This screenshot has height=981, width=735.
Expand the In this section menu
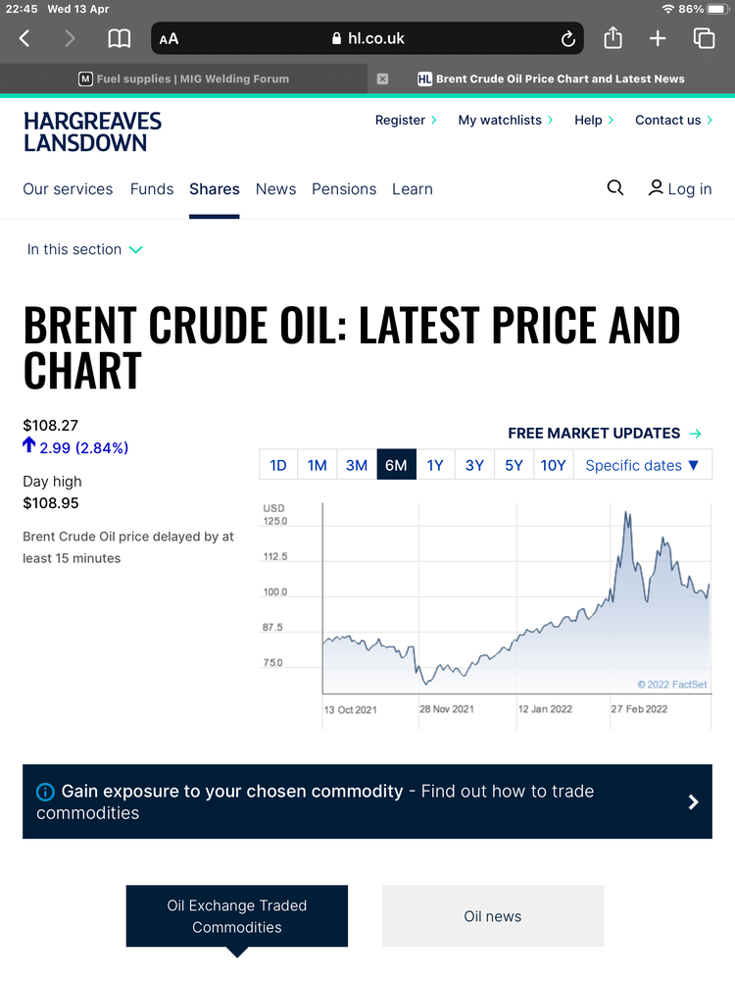click(85, 249)
